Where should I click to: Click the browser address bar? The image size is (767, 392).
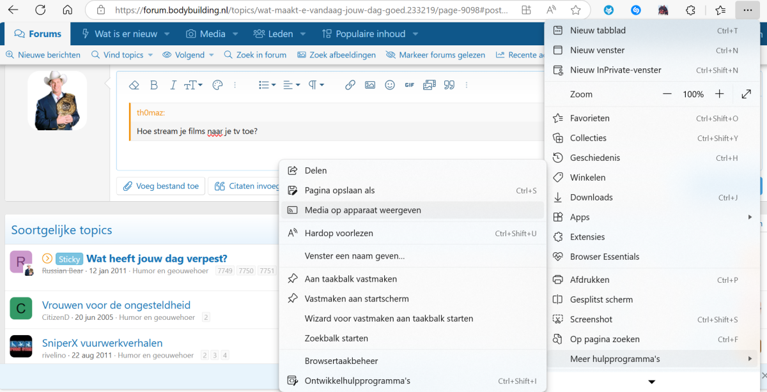(x=307, y=10)
